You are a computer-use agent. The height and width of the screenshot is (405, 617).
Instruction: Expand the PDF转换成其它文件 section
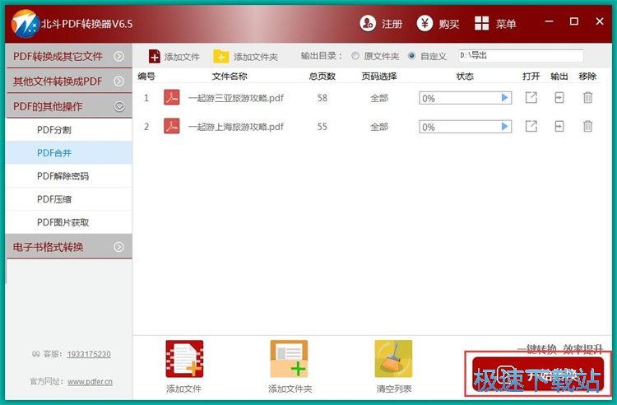point(69,56)
